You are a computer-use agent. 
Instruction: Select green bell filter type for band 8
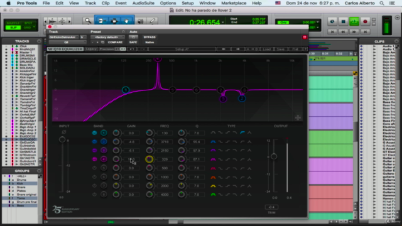click(213, 195)
